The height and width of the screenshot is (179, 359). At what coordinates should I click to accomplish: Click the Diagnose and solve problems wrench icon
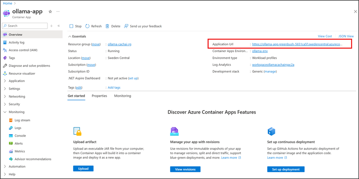pyautogui.click(x=5, y=66)
